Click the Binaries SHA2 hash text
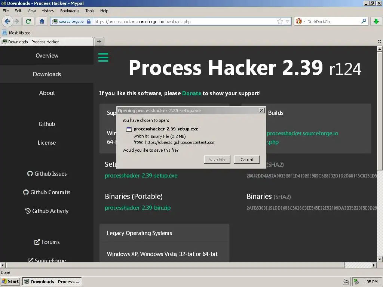This screenshot has height=287, width=383. point(312,208)
